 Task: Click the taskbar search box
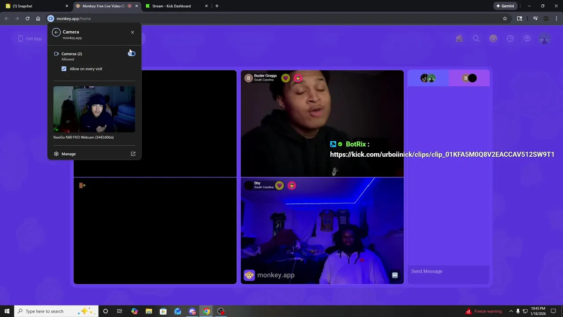[55, 311]
